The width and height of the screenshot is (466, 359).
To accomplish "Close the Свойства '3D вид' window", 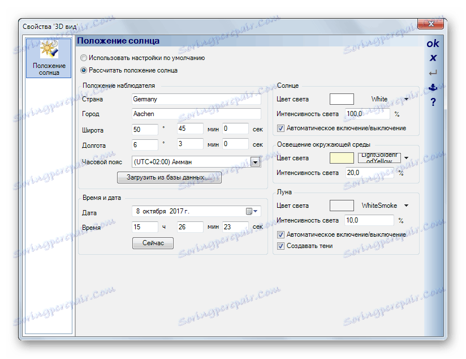I will pos(430,24).
